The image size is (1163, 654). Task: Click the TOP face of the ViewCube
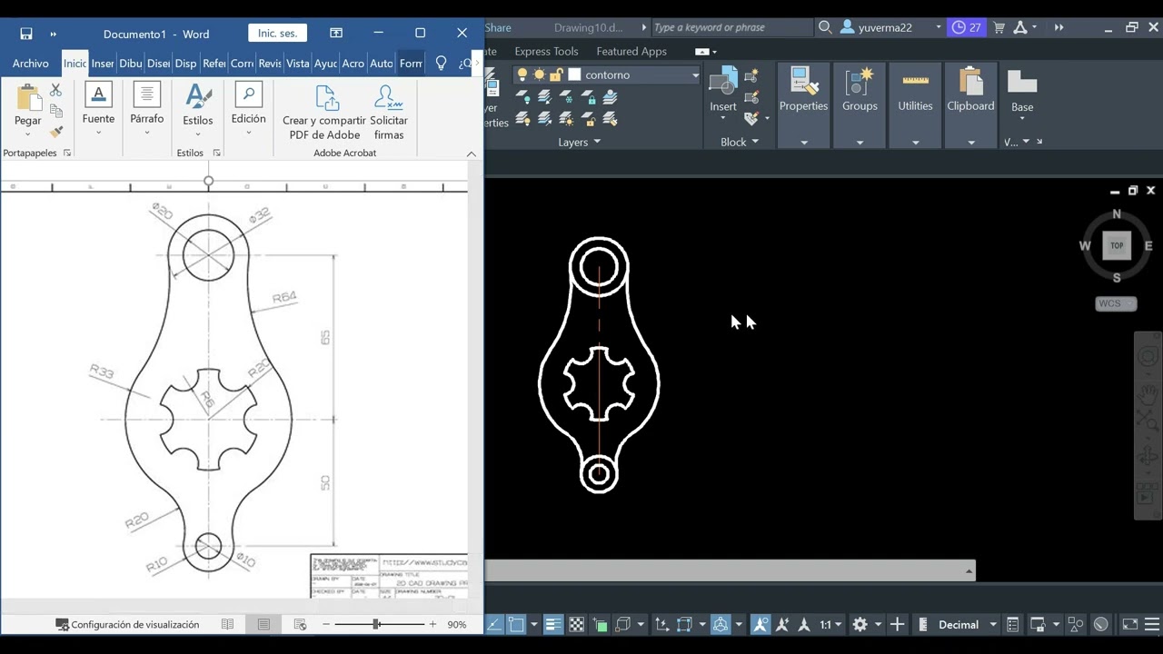[x=1117, y=245]
